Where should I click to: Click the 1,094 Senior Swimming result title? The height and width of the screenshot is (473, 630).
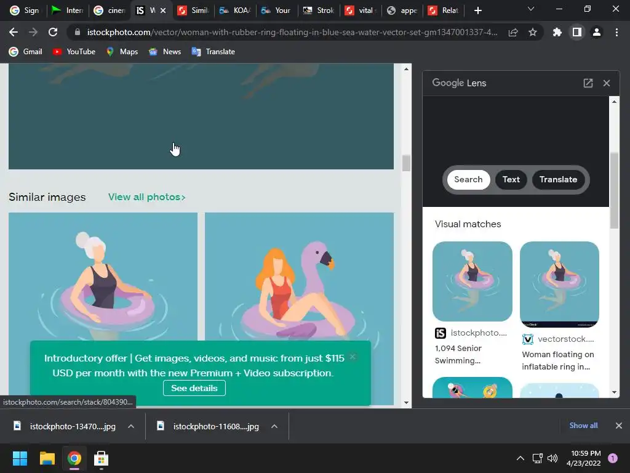[x=458, y=354]
